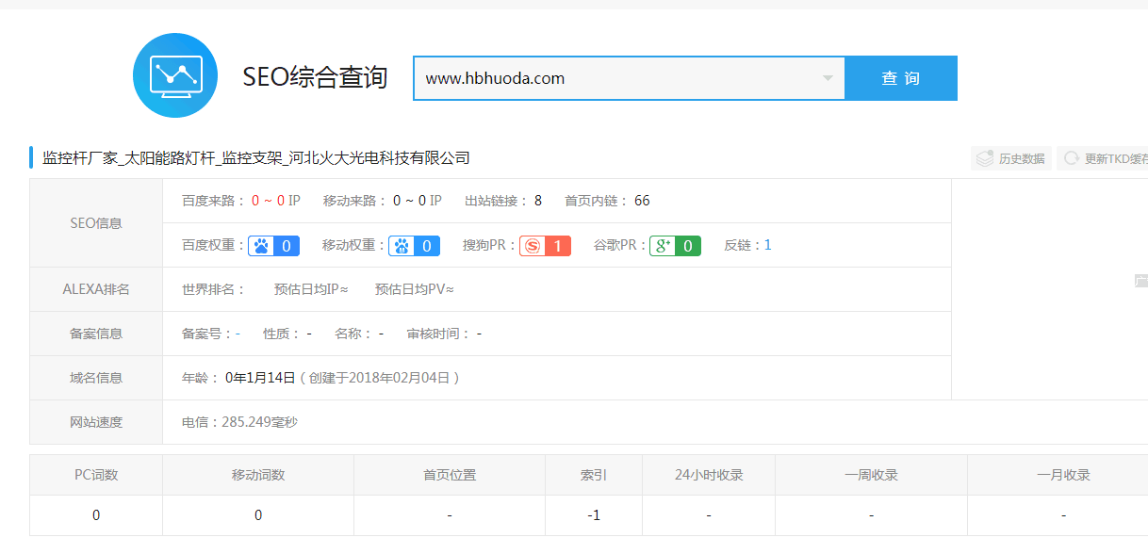Select the PC词数 column header
Image resolution: width=1148 pixels, height=554 pixels.
point(96,475)
